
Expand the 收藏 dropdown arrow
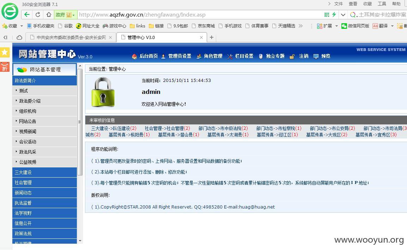click(x=22, y=26)
